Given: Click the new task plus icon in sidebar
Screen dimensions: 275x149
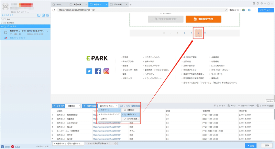Looking at the screenshot, I should click(x=43, y=15).
